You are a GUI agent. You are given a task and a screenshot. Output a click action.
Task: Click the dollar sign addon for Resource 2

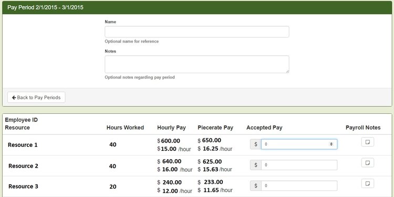[256, 165]
